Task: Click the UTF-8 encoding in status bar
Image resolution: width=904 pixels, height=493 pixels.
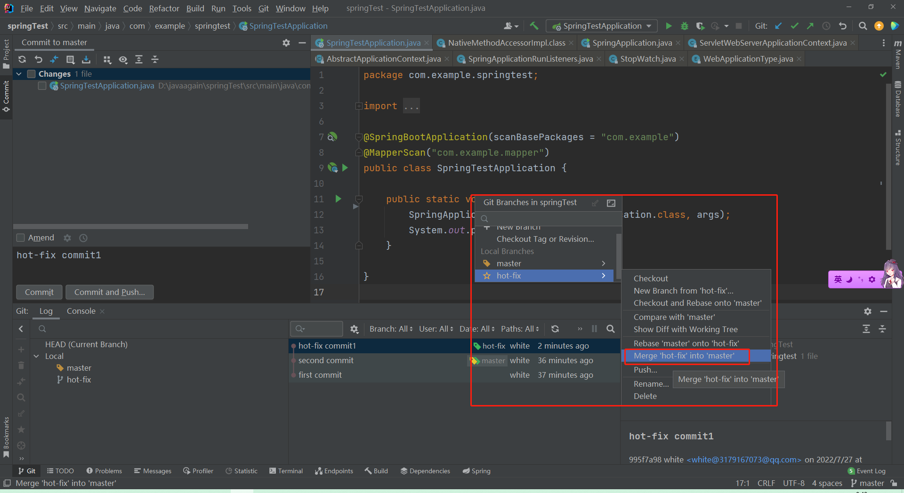Action: tap(793, 483)
